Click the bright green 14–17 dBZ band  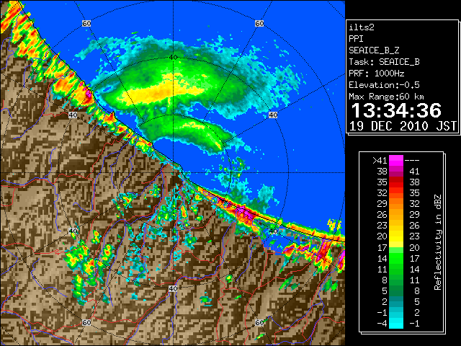[396, 258]
